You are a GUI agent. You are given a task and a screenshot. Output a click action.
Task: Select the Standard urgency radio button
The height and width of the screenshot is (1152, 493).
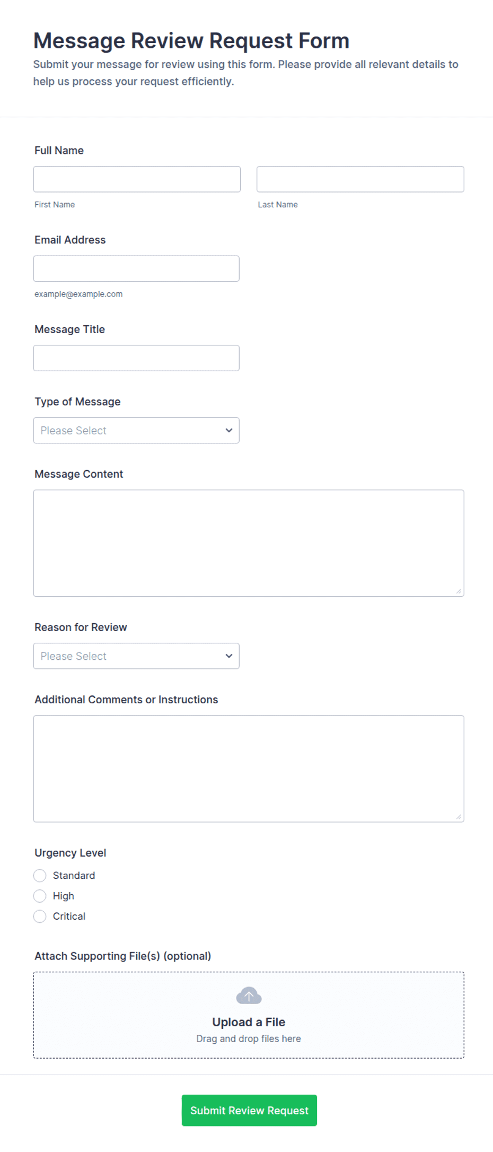tap(40, 876)
